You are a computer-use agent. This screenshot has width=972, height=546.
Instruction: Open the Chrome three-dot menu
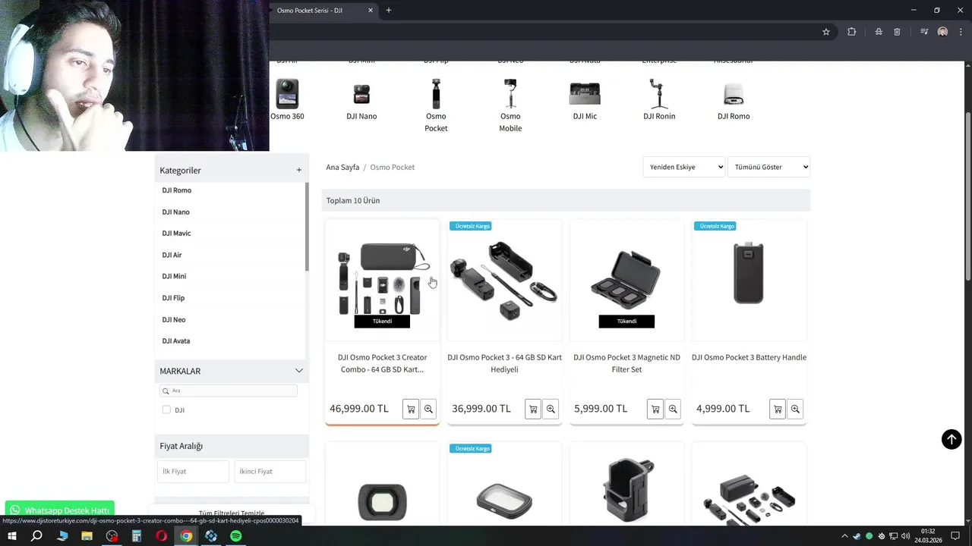point(961,32)
